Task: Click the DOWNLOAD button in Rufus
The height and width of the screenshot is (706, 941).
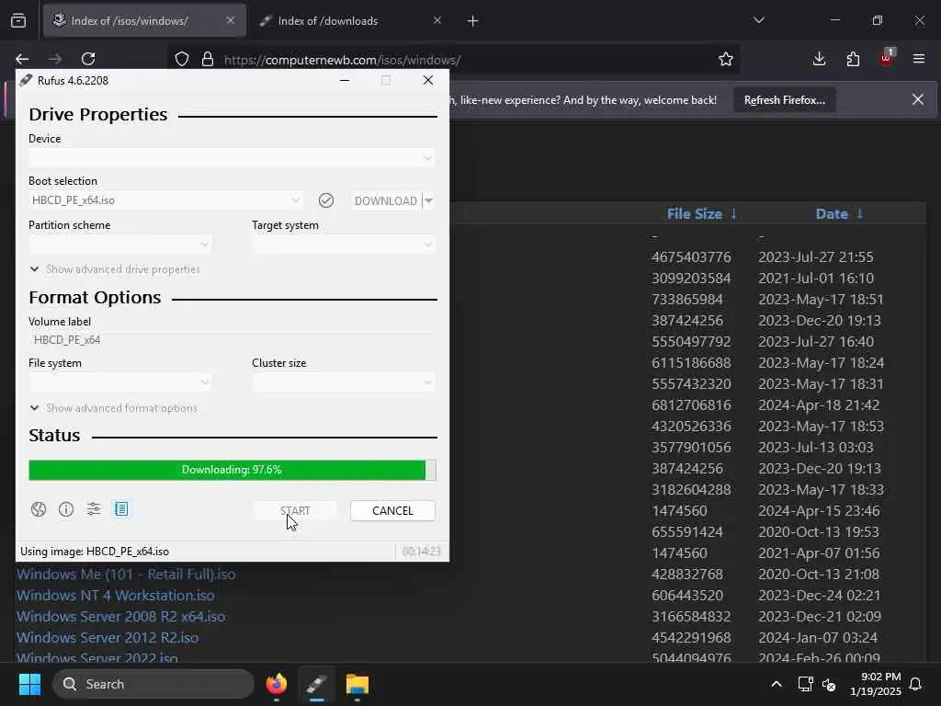Action: [x=385, y=200]
